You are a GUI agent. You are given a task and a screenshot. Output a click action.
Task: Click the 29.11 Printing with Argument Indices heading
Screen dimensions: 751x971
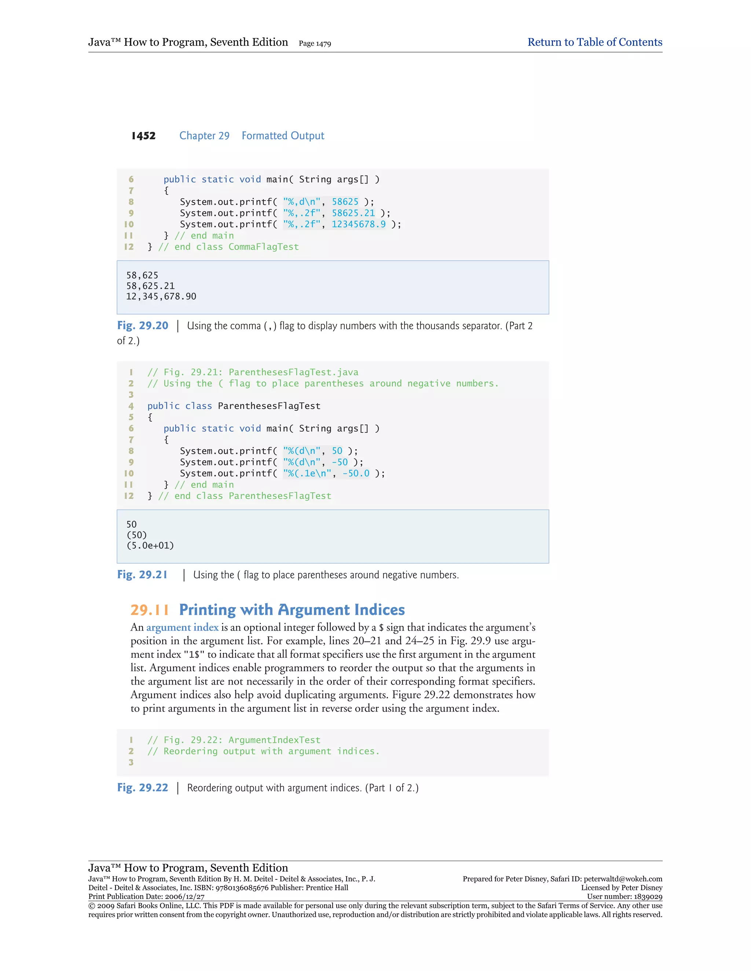click(267, 610)
